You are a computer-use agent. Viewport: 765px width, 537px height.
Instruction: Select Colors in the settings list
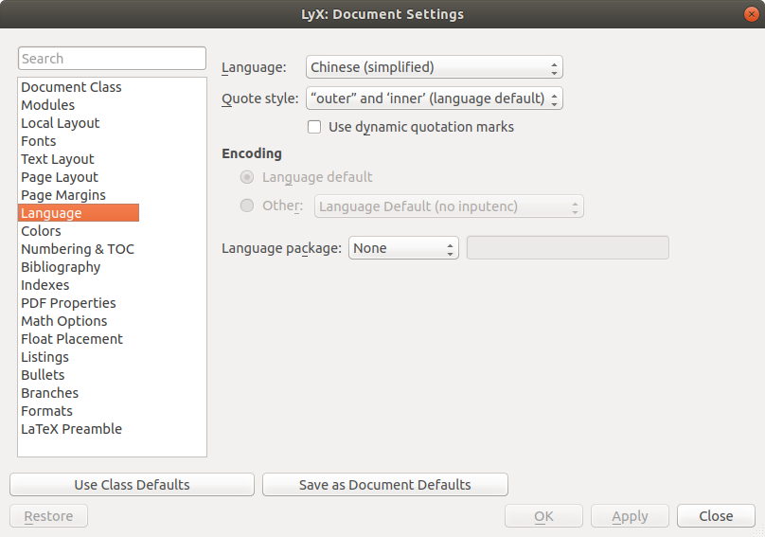pos(41,231)
